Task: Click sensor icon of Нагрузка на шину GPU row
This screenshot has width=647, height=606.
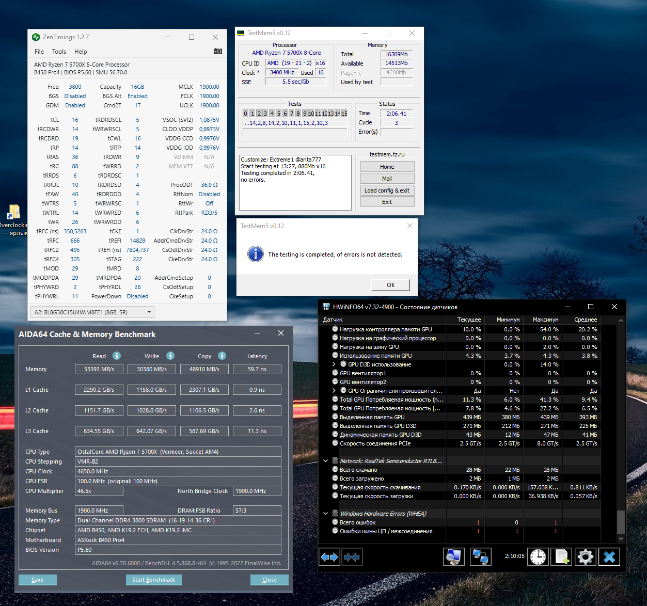Action: click(x=335, y=346)
